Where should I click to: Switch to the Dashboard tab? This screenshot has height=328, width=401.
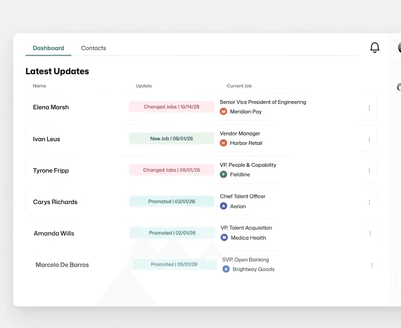[48, 48]
